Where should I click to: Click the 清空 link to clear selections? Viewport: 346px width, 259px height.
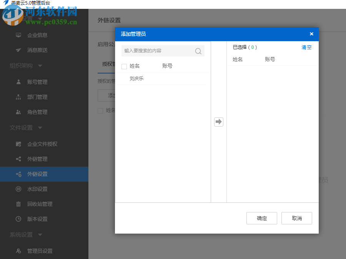tap(306, 47)
